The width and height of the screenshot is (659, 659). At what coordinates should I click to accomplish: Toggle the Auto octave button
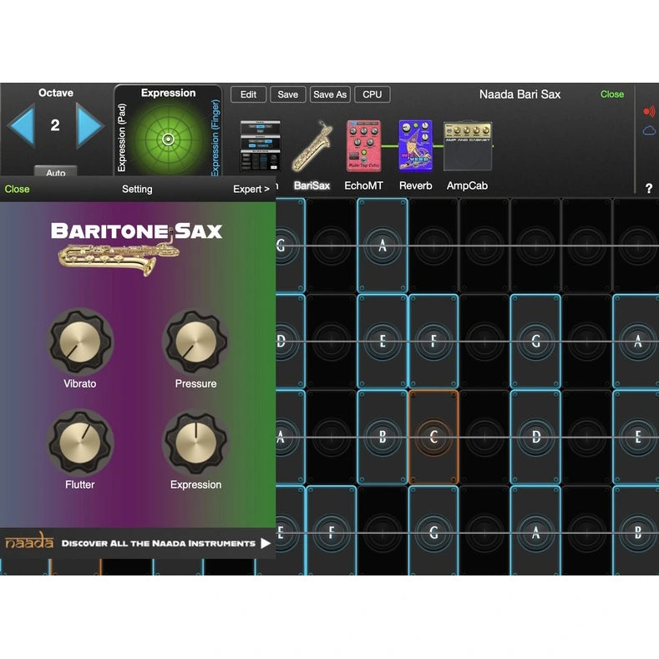click(x=55, y=171)
